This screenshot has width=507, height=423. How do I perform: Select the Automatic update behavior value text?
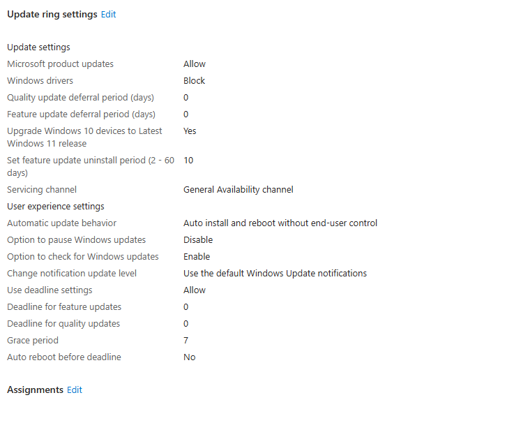pos(280,223)
